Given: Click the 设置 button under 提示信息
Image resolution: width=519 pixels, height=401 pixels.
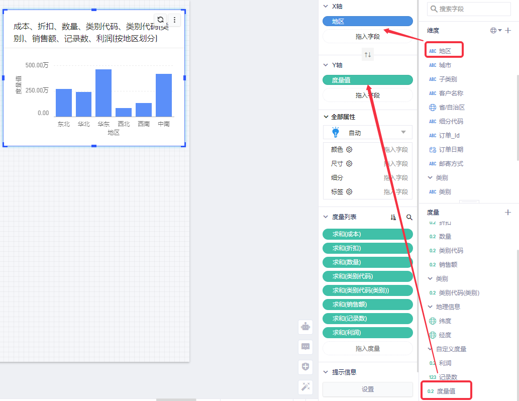Looking at the screenshot, I should 367,389.
